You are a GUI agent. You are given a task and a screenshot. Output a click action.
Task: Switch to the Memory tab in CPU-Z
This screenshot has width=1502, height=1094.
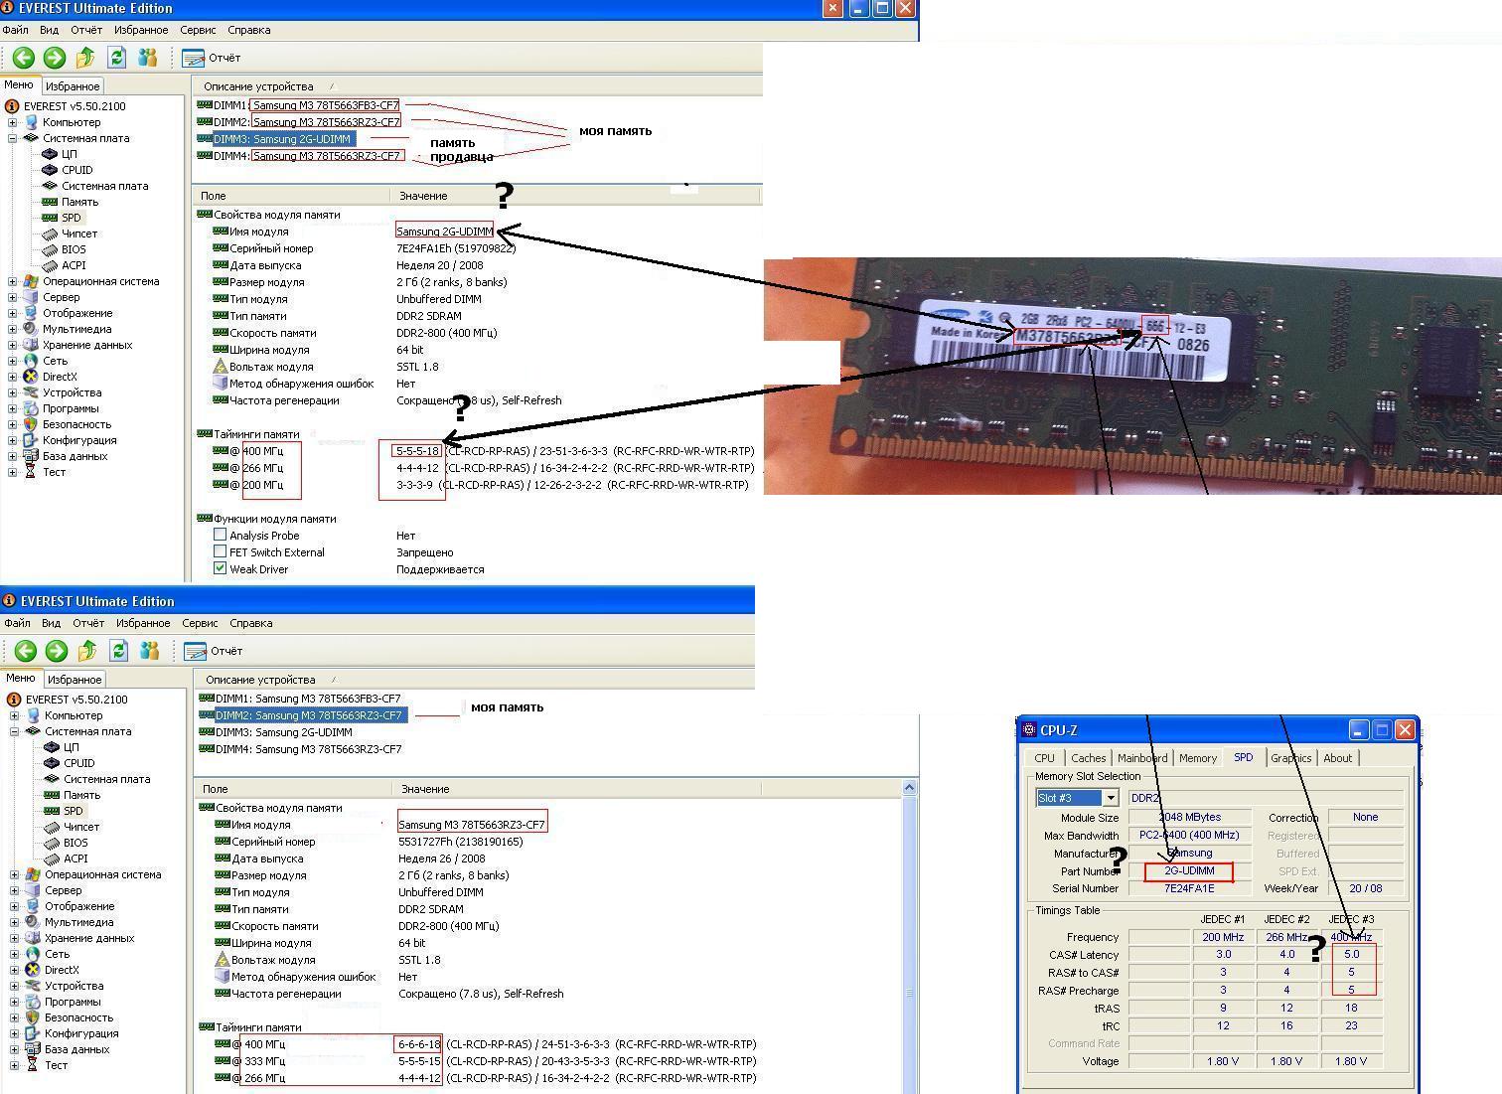tap(1197, 758)
